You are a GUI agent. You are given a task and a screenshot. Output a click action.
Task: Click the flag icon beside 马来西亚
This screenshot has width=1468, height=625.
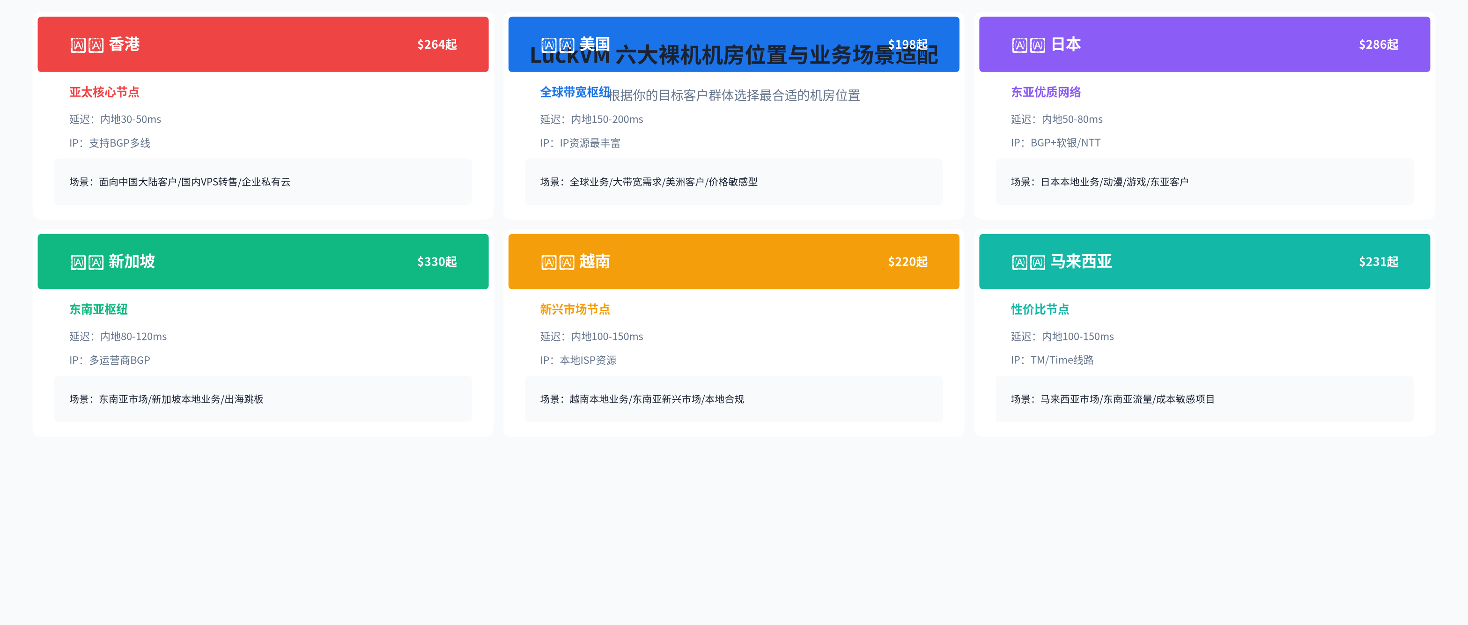1029,262
